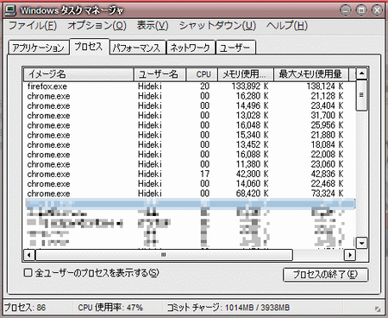Select chrome.exe row using 14,060 K
The height and width of the screenshot is (318, 388).
tap(190, 184)
